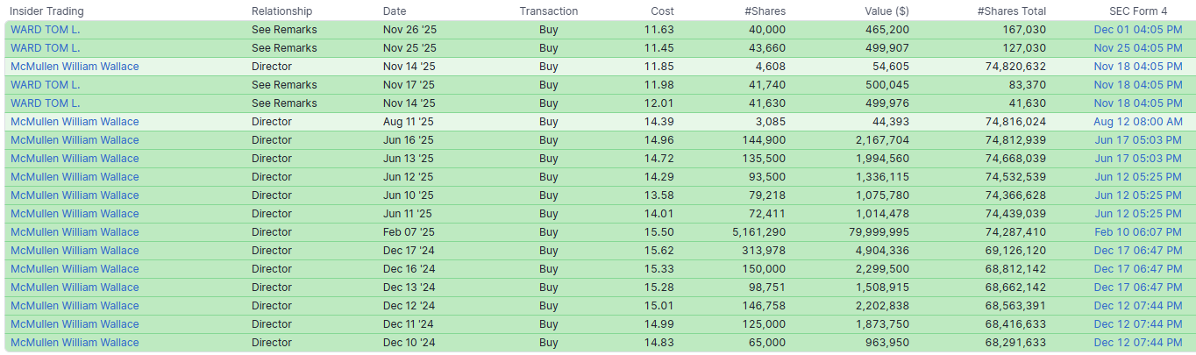Click McMullen William Wallace in Feb 07 '25 row
The image size is (1196, 355).
click(x=75, y=232)
